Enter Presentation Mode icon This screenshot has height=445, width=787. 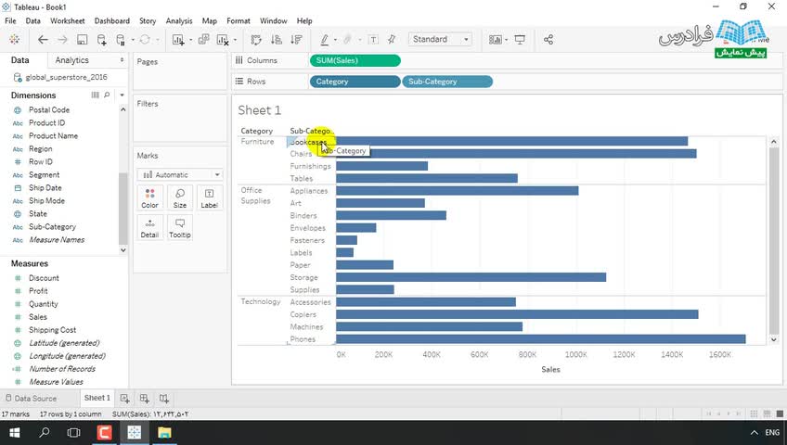pos(520,40)
